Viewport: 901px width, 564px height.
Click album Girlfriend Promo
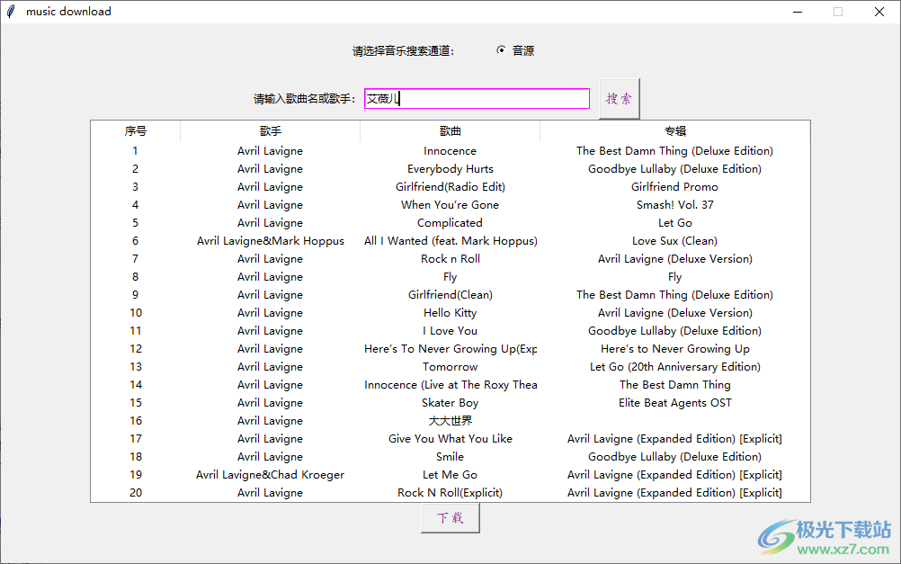674,187
